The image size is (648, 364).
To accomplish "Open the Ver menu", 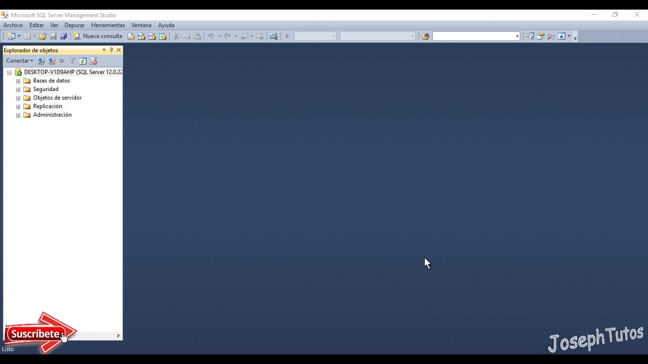I will tap(54, 25).
